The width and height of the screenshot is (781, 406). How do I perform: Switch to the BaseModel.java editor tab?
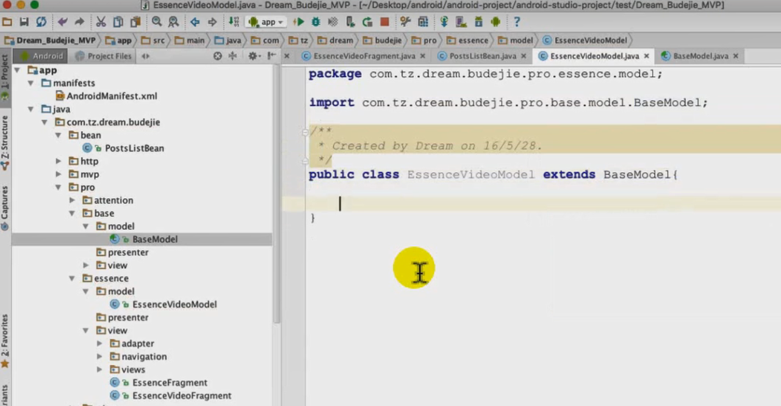click(x=700, y=56)
